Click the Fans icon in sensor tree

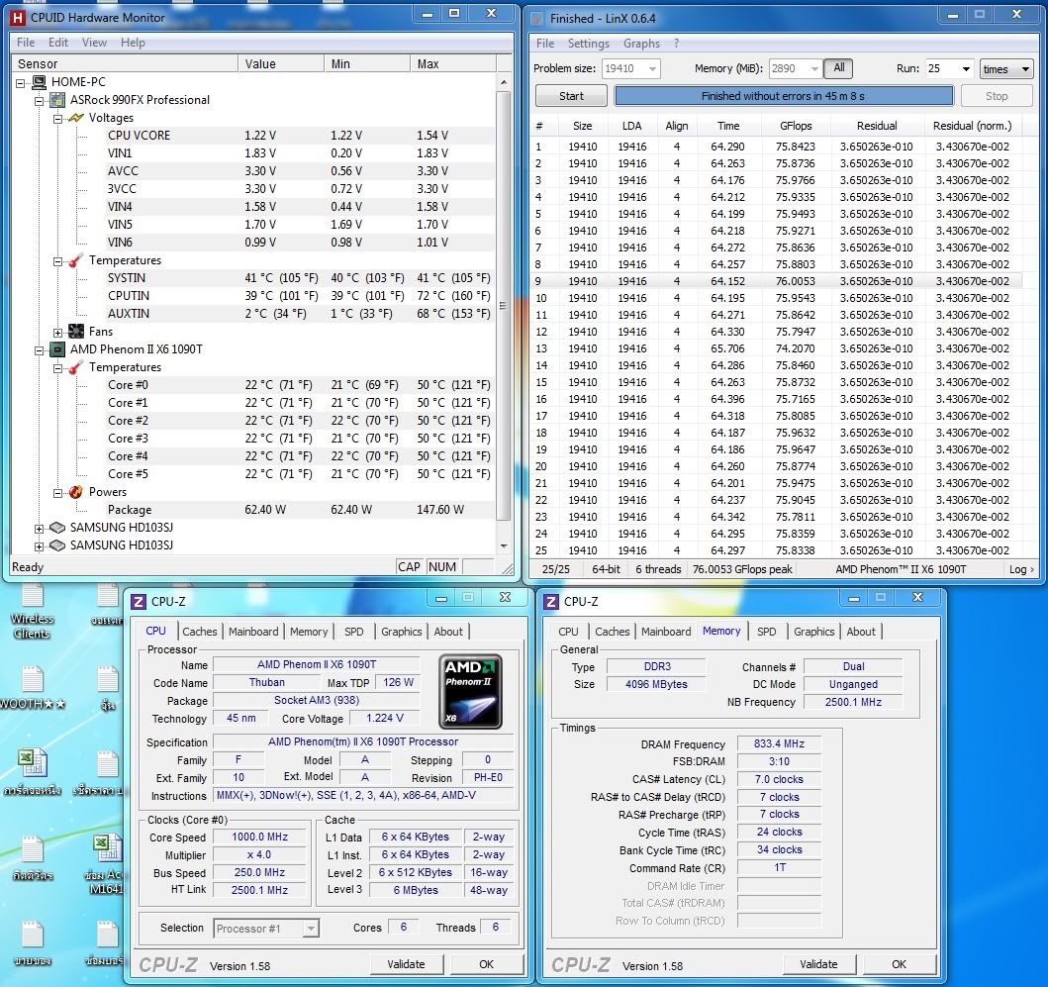pos(76,332)
